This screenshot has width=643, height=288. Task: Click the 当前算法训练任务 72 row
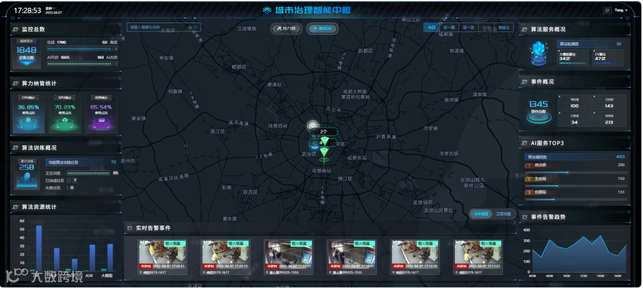[81, 163]
